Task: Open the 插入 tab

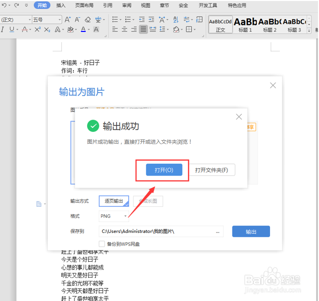Action: (x=61, y=5)
